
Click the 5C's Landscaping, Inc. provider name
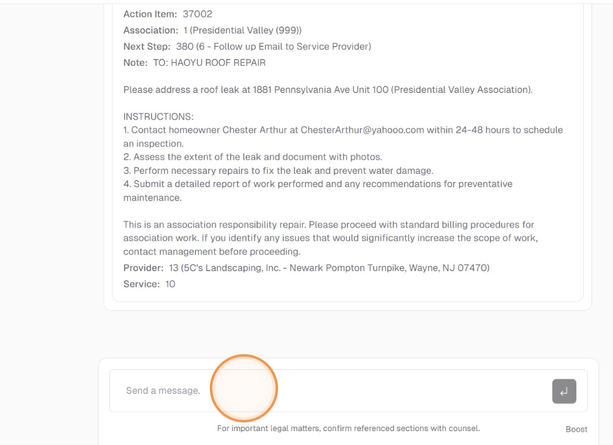(x=231, y=268)
